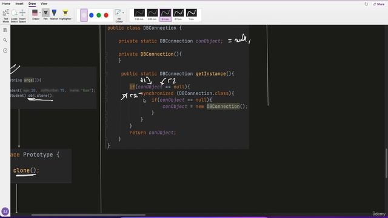Click 'new DBConnection();' in the code
This screenshot has width=388, height=218.
[221, 107]
